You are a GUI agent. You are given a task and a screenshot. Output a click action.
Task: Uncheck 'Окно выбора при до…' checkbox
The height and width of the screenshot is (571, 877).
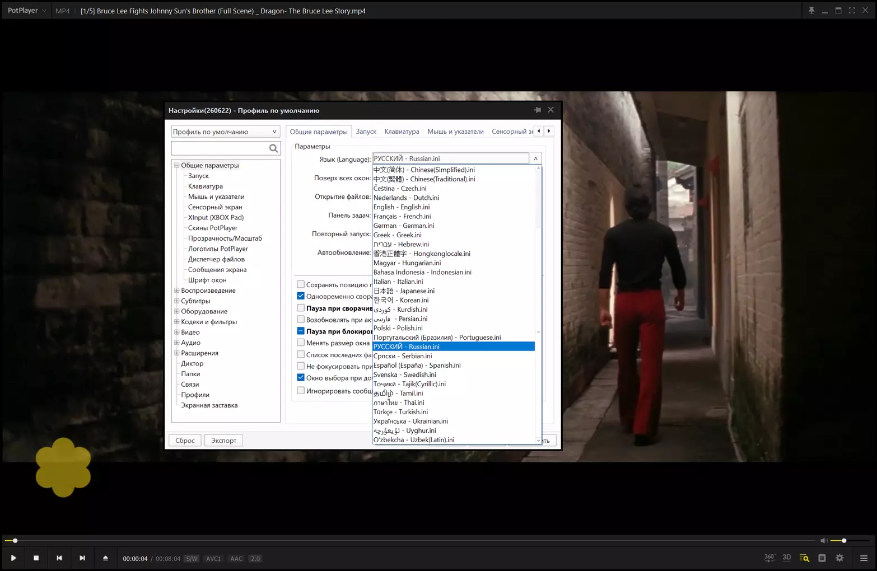click(301, 378)
